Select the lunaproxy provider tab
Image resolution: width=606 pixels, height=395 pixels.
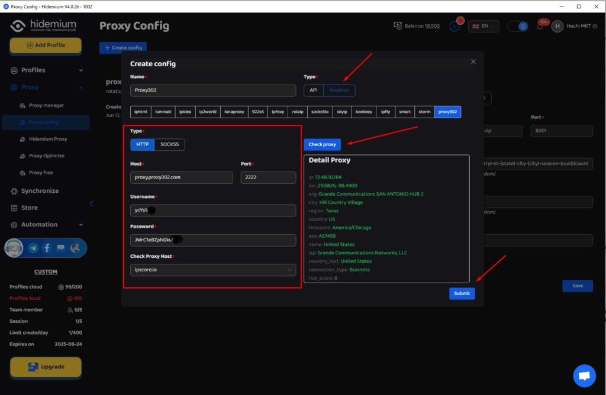pos(234,112)
